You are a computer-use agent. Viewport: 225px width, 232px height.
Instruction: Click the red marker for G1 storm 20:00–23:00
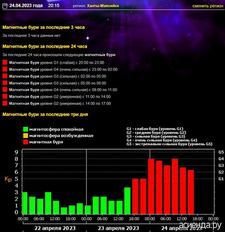pos(5,63)
